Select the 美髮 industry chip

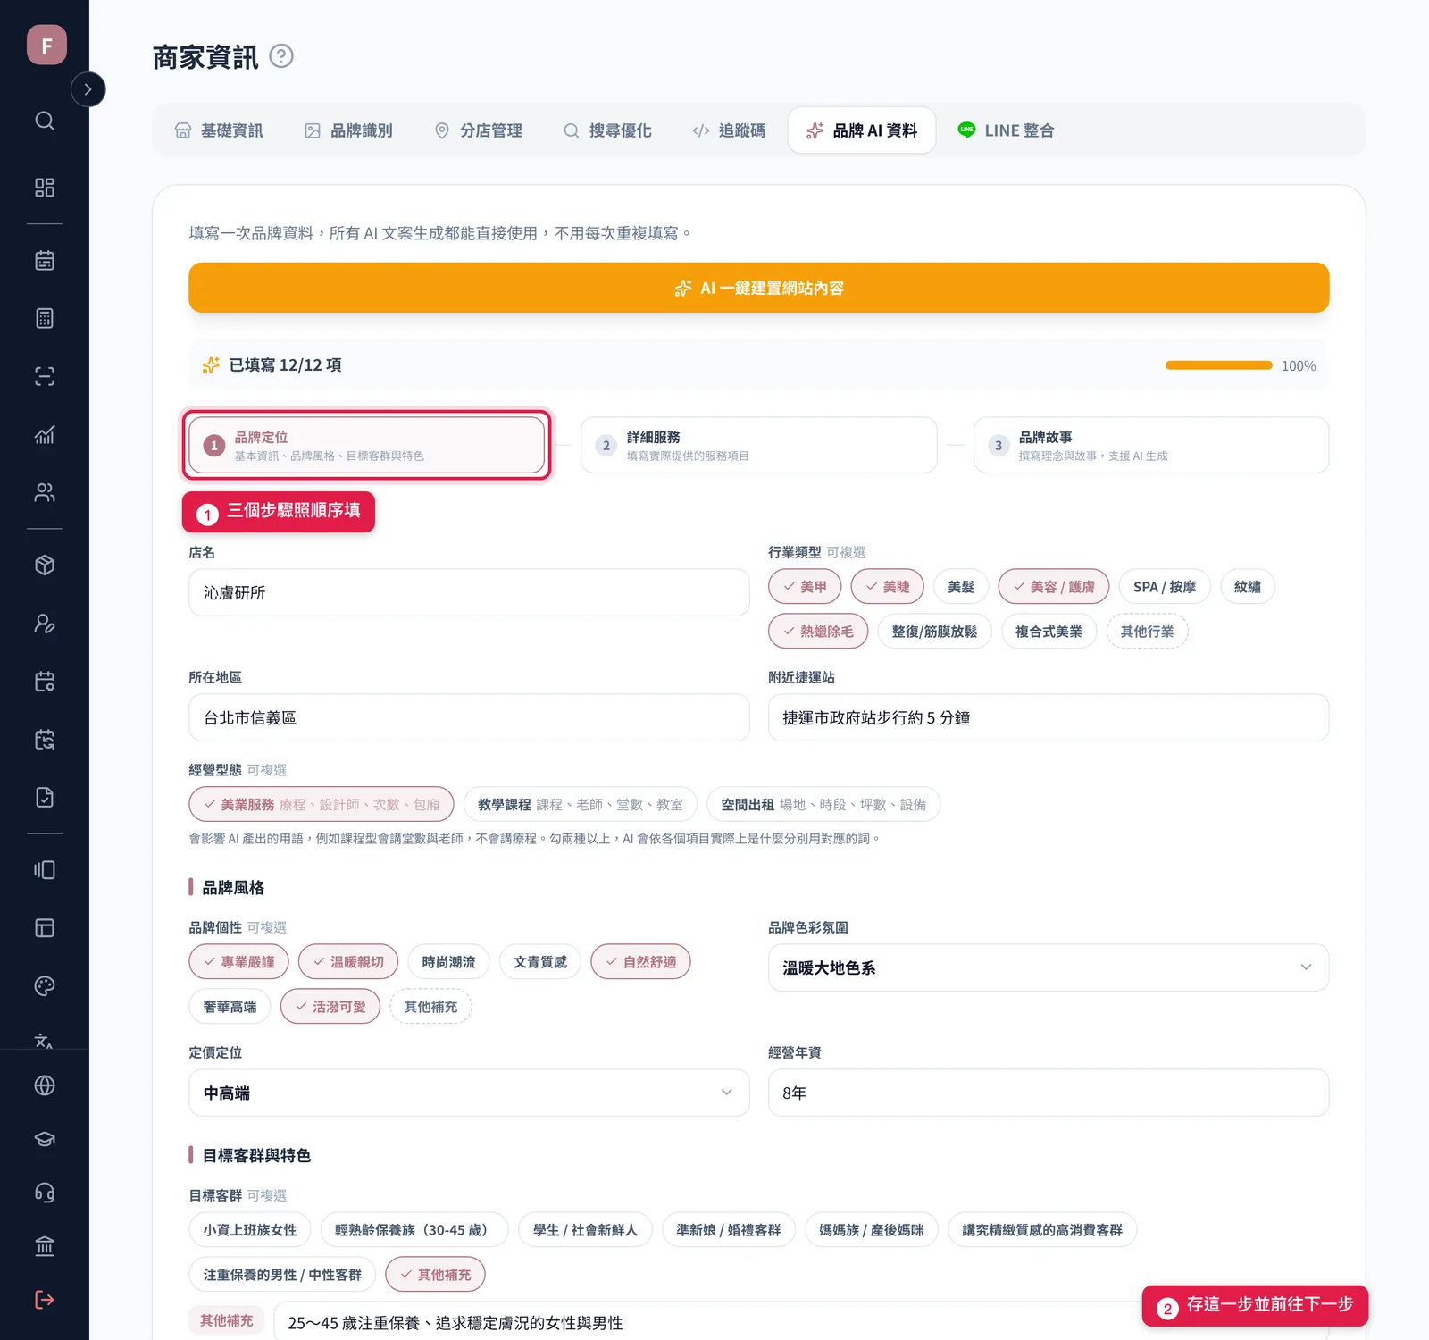tap(961, 587)
